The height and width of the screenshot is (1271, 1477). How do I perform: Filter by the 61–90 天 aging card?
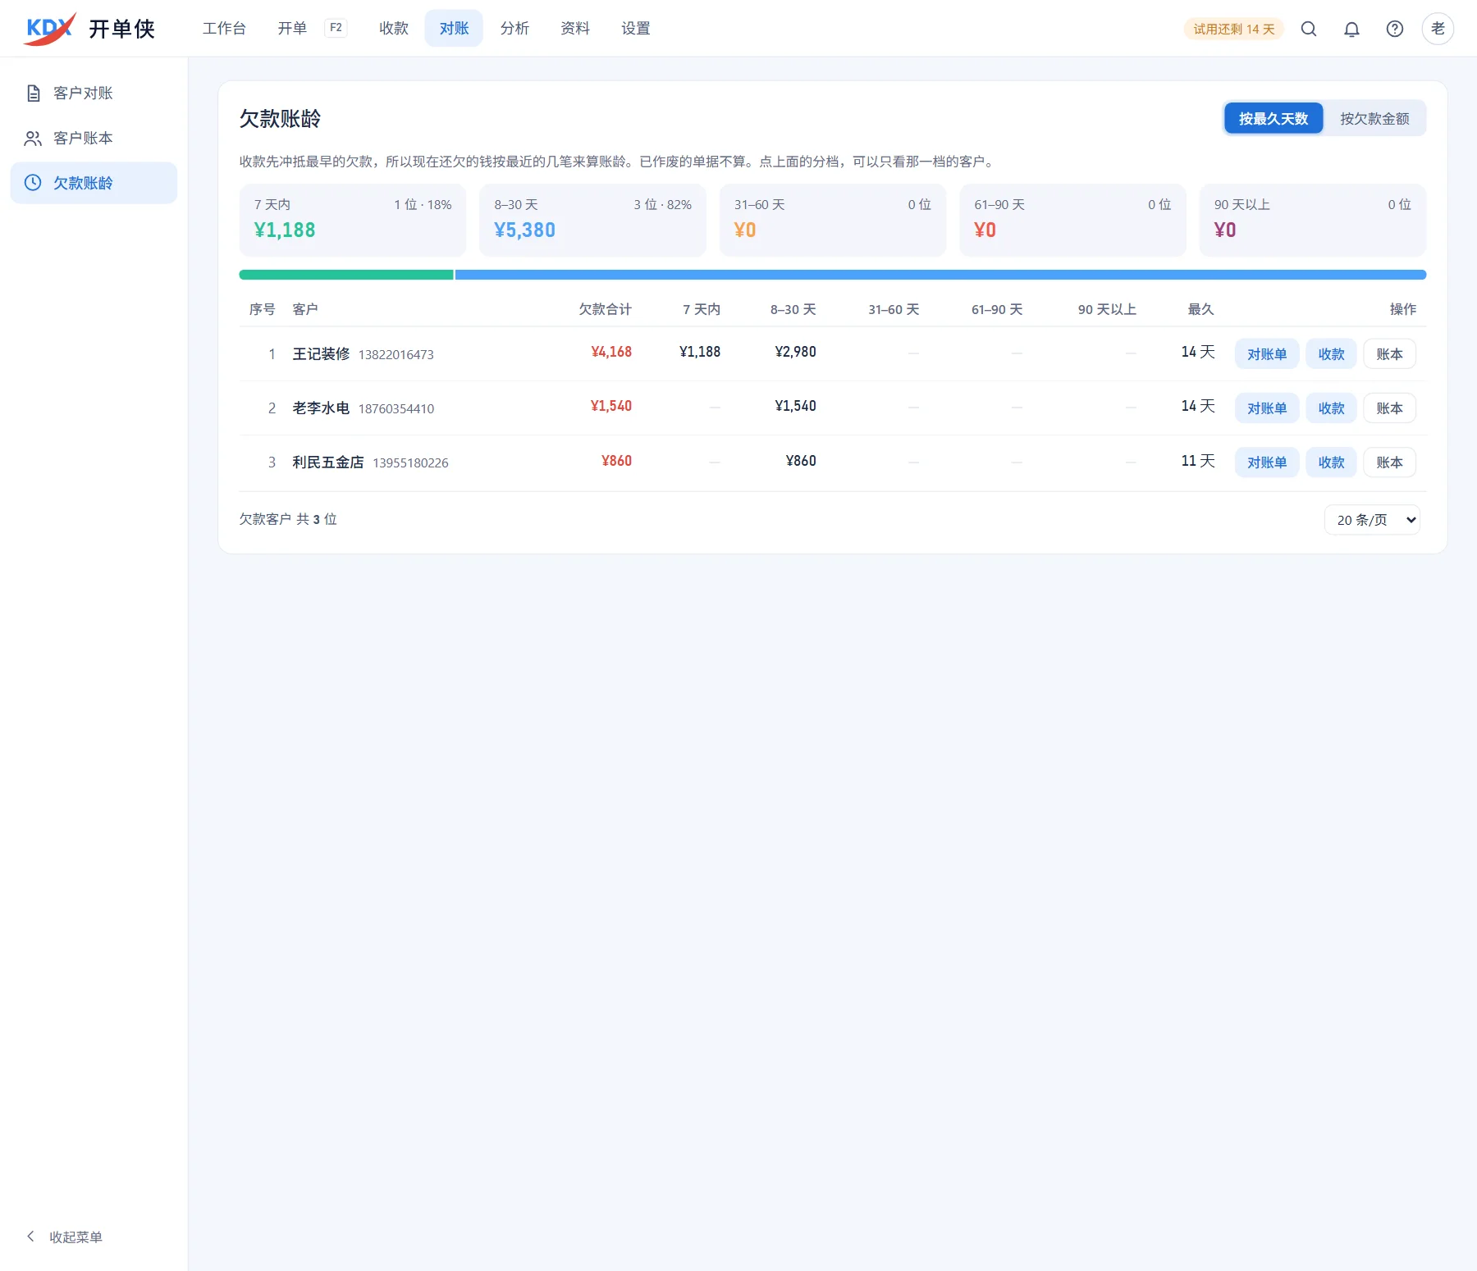click(x=1072, y=220)
